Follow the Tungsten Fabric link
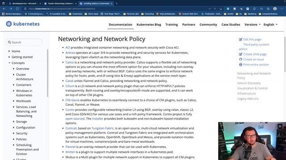The width and height of the screenshot is (286, 160). pyautogui.click(x=102, y=128)
